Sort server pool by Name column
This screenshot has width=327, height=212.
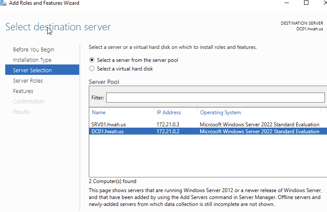[99, 112]
